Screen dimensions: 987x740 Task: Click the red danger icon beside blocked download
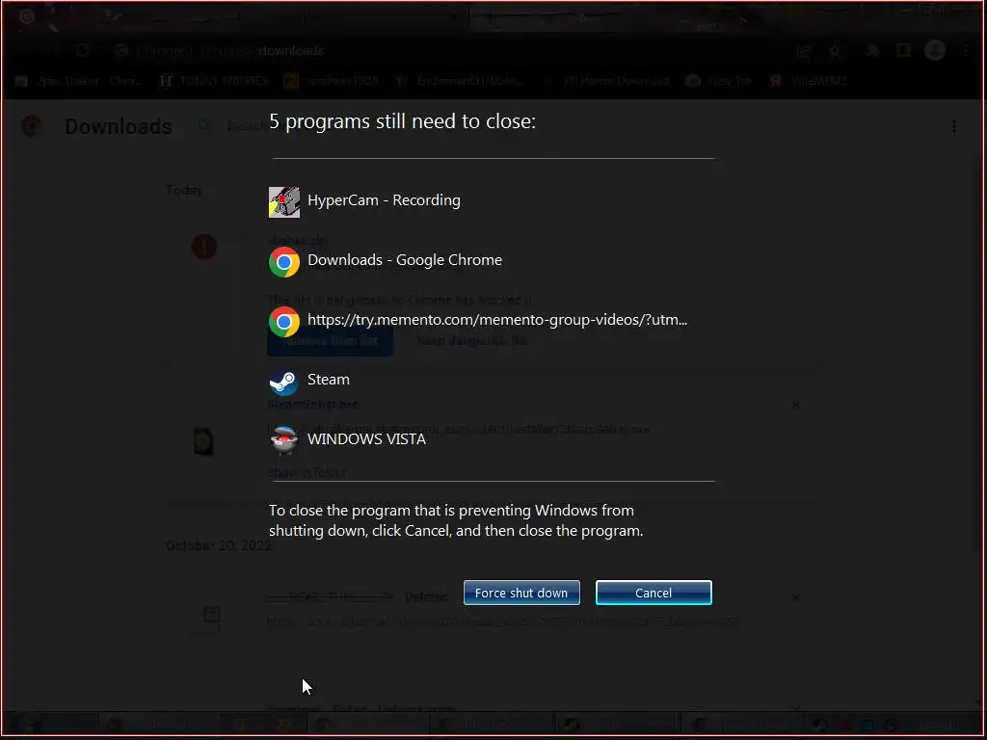click(204, 247)
